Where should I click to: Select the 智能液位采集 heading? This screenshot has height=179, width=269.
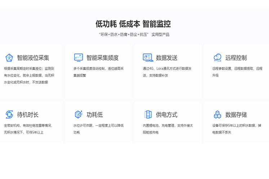(x=33, y=58)
